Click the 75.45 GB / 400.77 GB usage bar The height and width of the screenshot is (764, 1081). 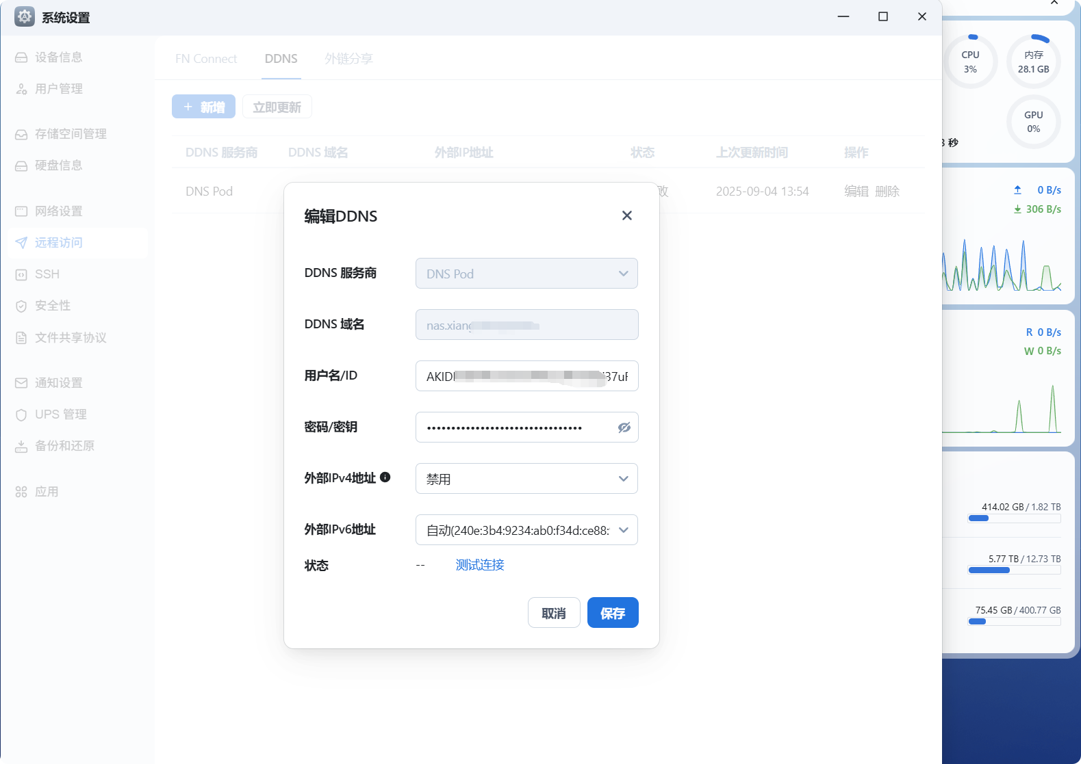[x=1014, y=622]
